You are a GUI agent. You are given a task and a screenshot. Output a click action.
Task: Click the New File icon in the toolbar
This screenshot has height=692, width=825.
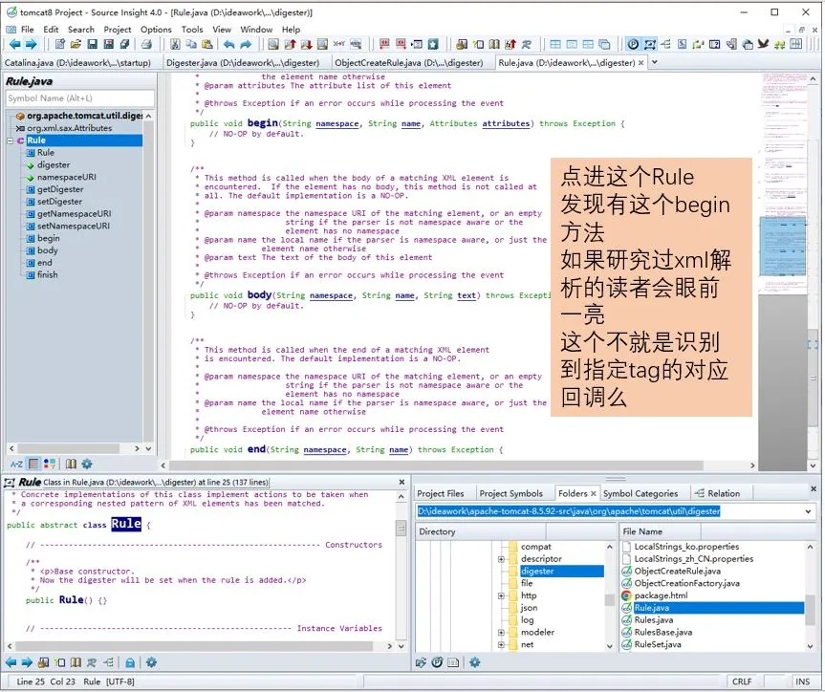click(x=60, y=44)
